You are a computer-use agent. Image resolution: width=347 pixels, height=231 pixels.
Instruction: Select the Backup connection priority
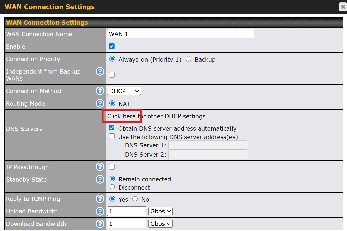click(x=188, y=59)
